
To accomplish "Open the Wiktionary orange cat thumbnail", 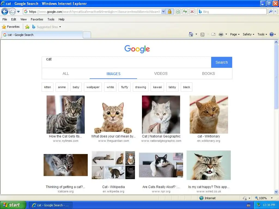I will pyautogui.click(x=209, y=115).
